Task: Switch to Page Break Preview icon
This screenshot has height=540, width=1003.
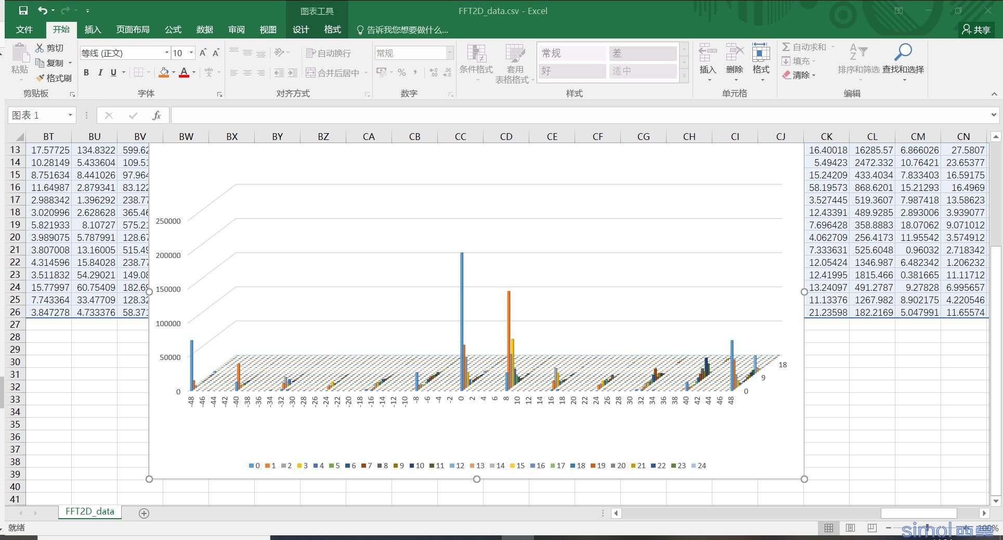Action: pos(872,528)
